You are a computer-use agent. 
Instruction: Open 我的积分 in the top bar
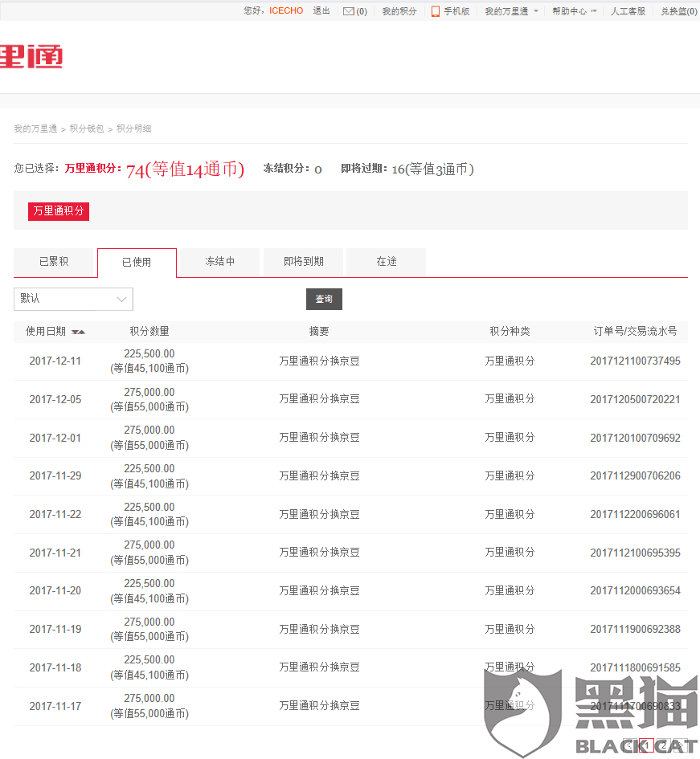[x=399, y=11]
